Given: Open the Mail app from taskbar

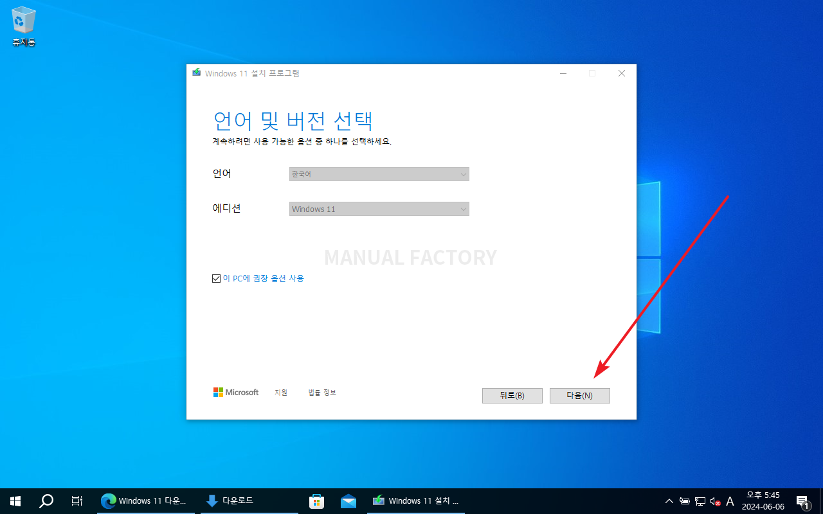Looking at the screenshot, I should coord(348,501).
